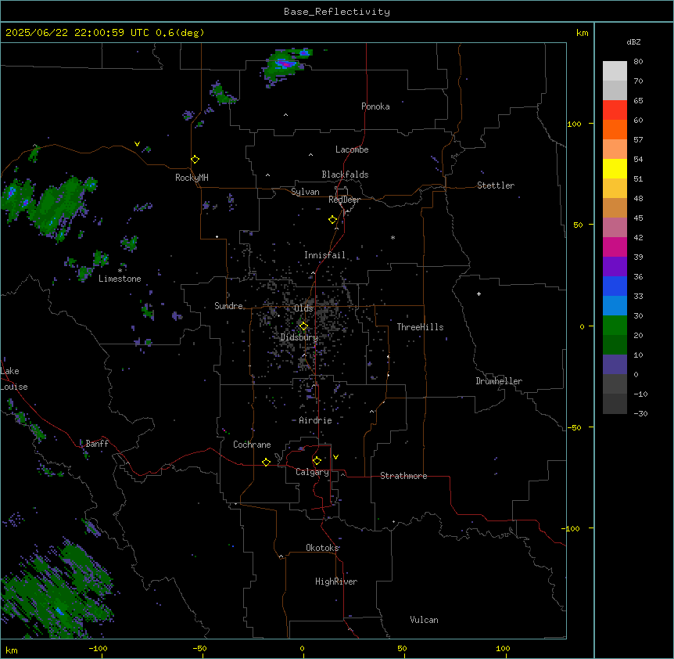674x659 pixels.
Task: Click yellow diamond marker near RockyMH
Action: click(195, 159)
